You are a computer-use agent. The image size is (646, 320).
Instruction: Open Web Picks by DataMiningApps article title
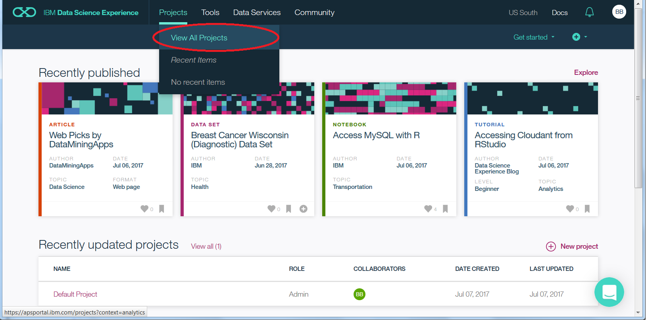[81, 140]
